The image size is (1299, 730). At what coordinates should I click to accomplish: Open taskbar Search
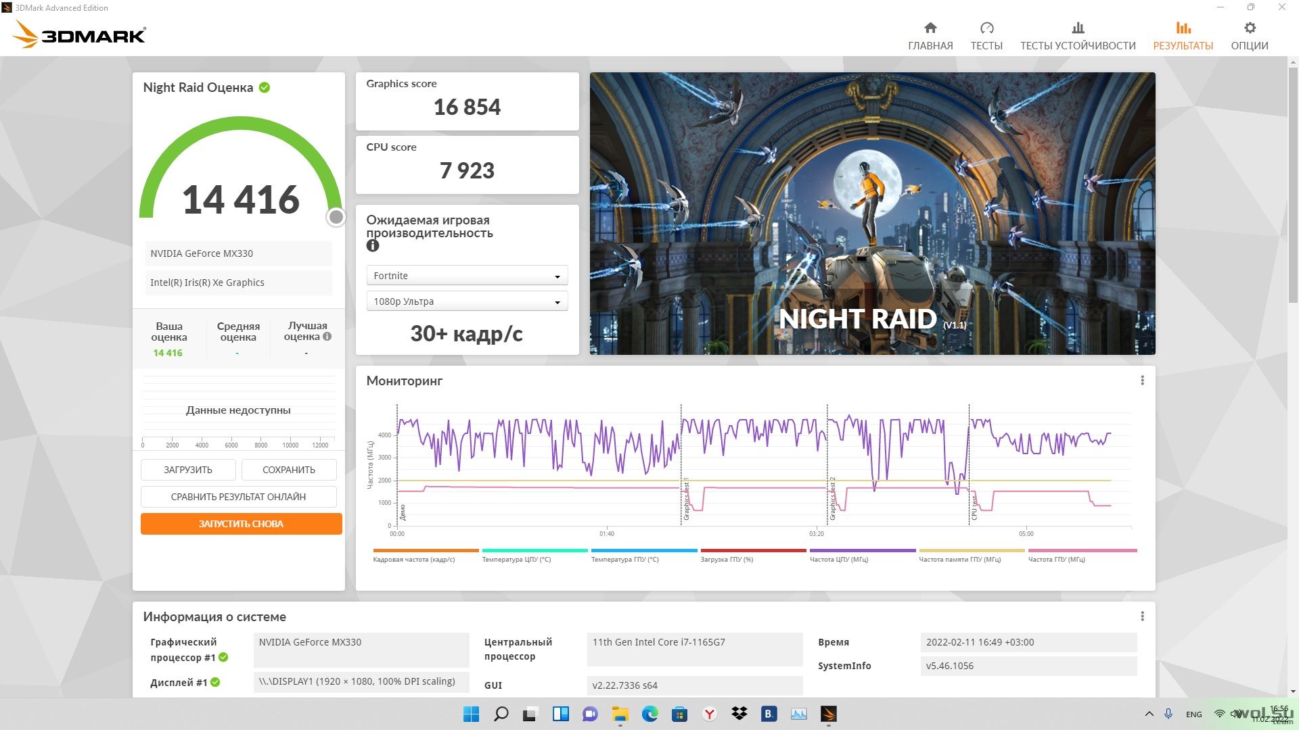click(x=501, y=714)
